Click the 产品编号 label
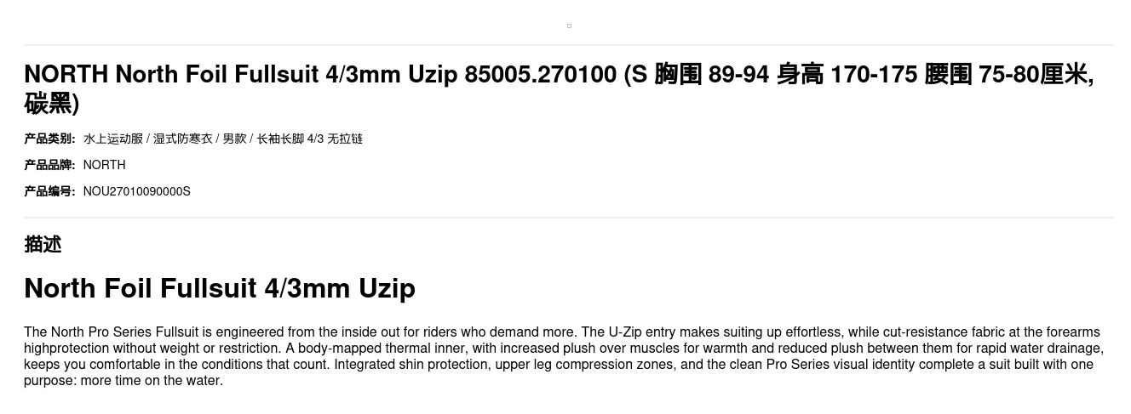This screenshot has width=1131, height=414. 49,191
